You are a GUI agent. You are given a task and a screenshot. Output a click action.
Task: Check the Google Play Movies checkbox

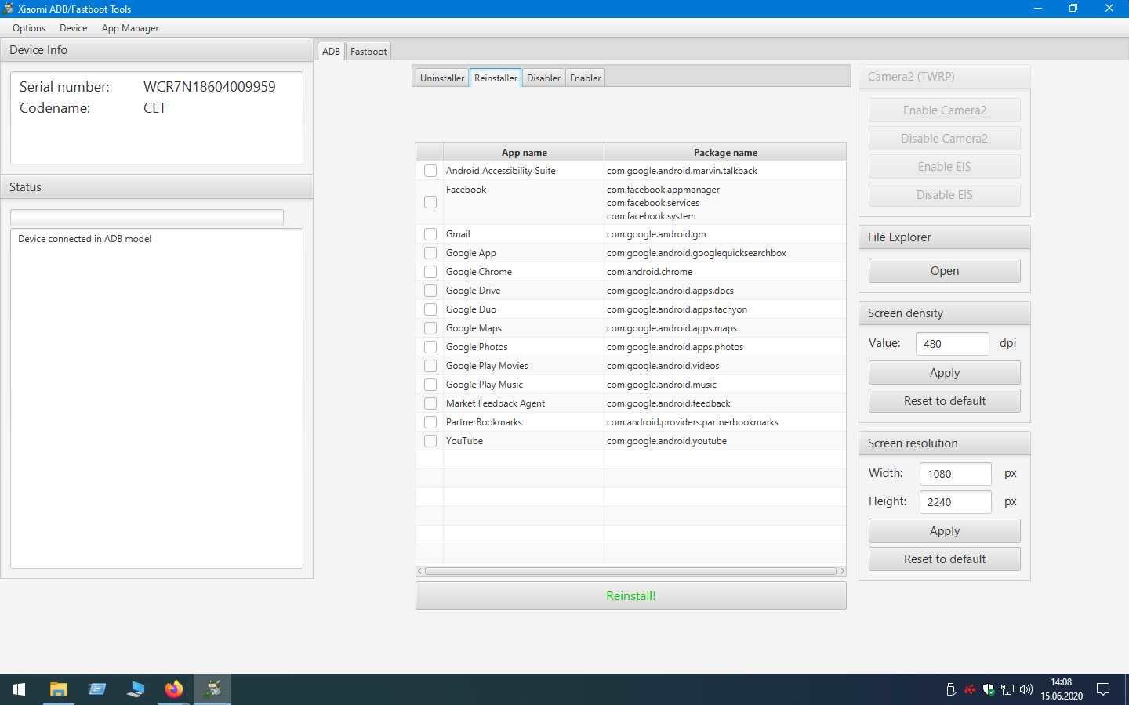pos(430,366)
